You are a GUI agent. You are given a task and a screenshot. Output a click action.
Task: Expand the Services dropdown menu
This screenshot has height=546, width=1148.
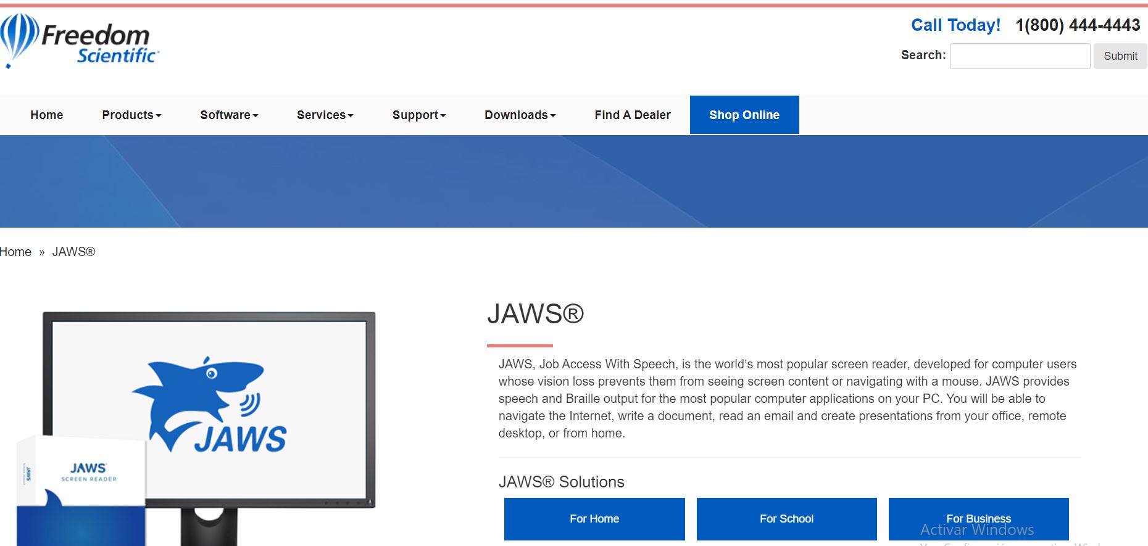click(x=325, y=115)
